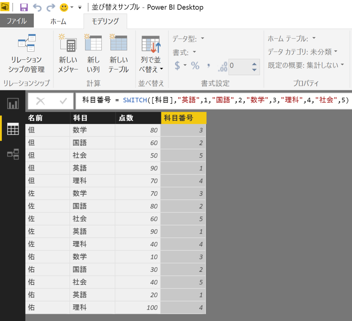
Task: Click the decimal places input field
Action: 239,67
